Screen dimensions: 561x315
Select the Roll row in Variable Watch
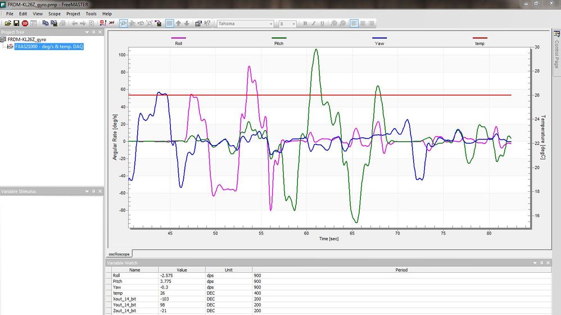coord(328,276)
